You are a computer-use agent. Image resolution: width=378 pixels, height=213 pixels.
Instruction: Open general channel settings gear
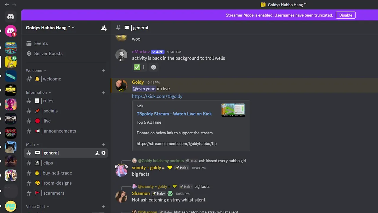(x=103, y=153)
